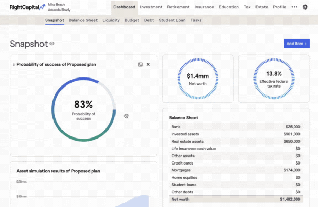The height and width of the screenshot is (207, 318).
Task: Select the Home equities row
Action: [236, 177]
